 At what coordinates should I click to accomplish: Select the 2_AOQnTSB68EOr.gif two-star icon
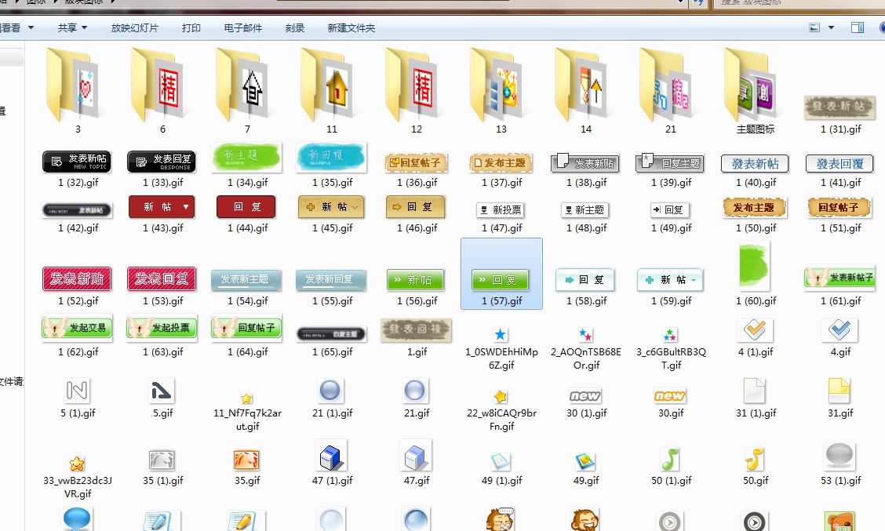[x=585, y=335]
